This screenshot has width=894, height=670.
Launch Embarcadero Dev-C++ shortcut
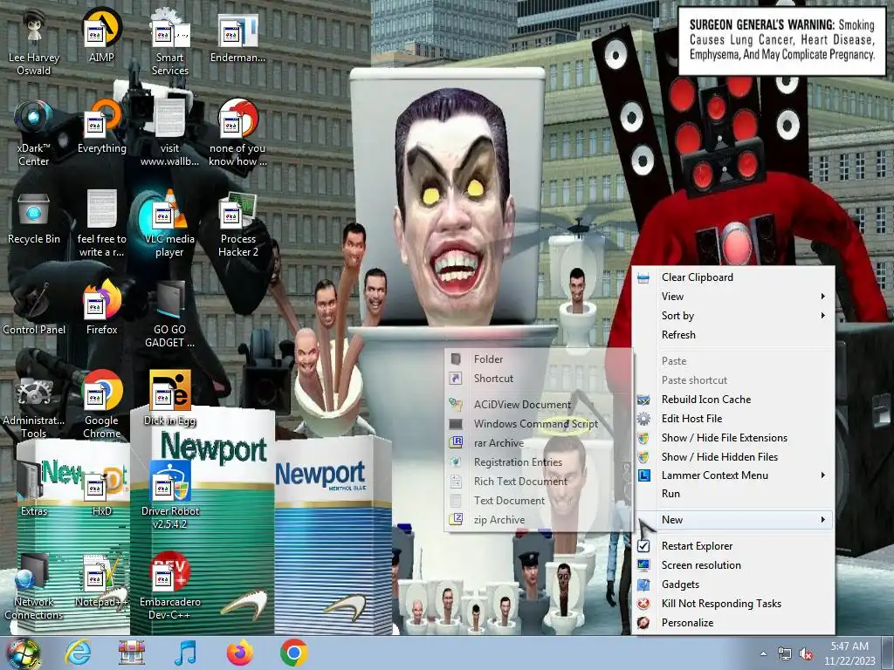click(x=169, y=587)
